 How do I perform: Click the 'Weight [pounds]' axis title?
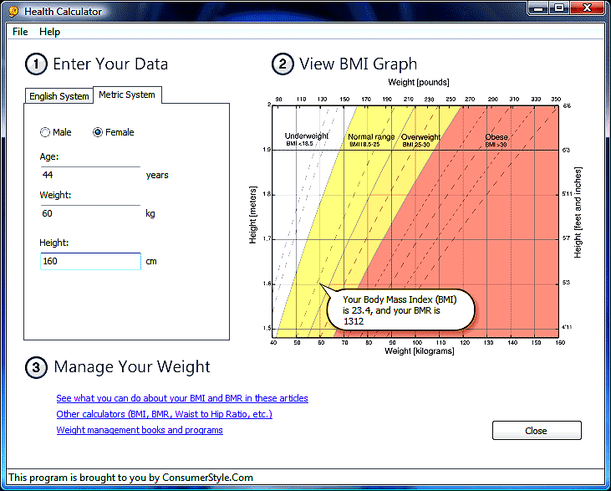[419, 82]
